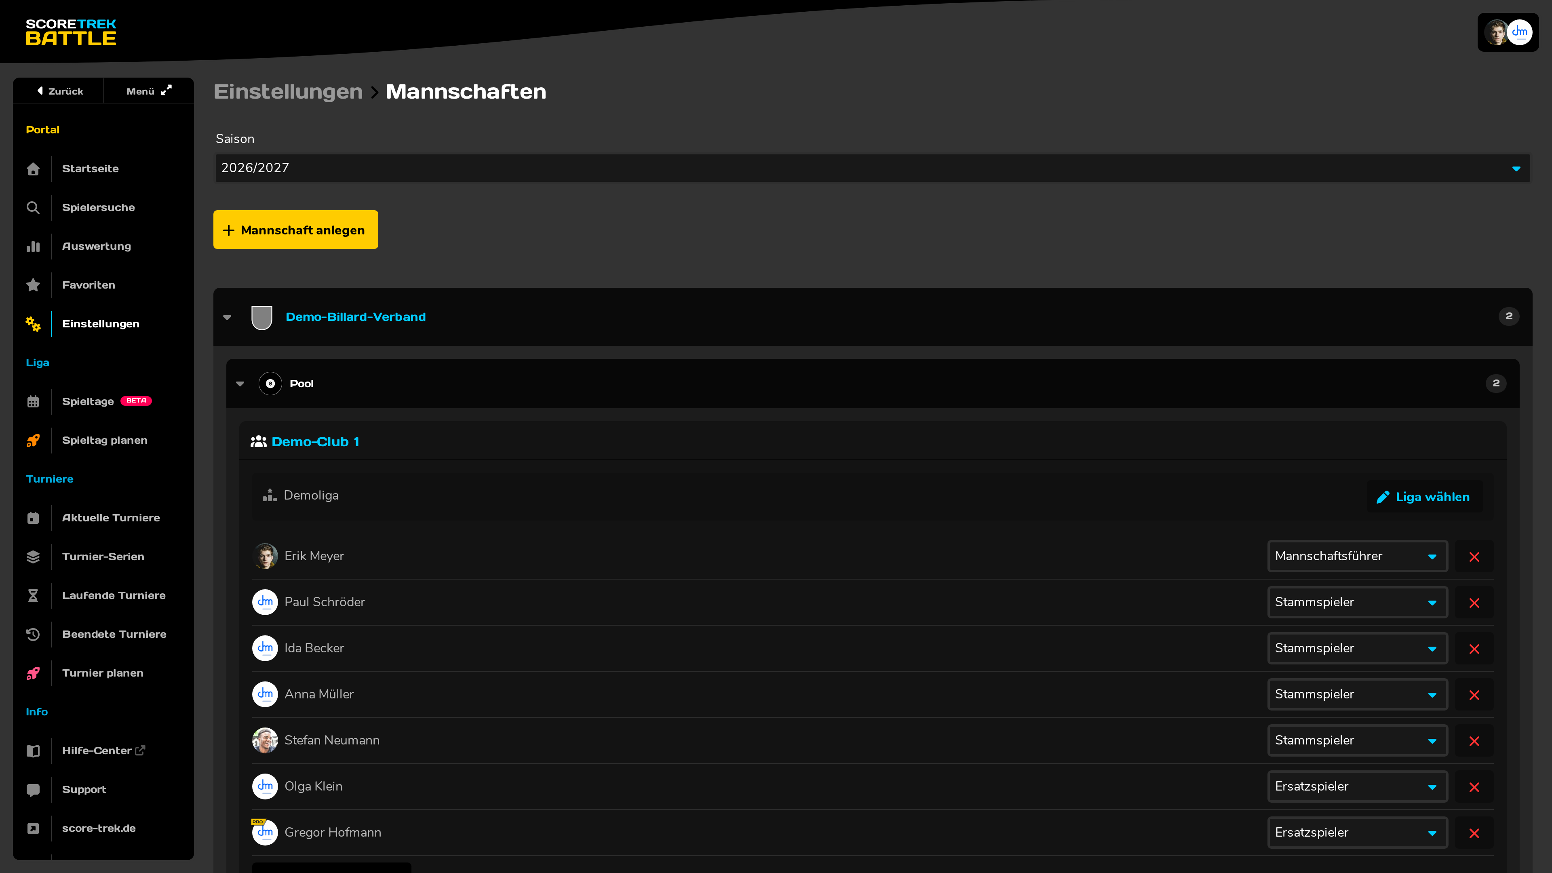This screenshot has width=1552, height=873.
Task: Collapse the Demo-Billard-Verband section
Action: click(x=227, y=317)
